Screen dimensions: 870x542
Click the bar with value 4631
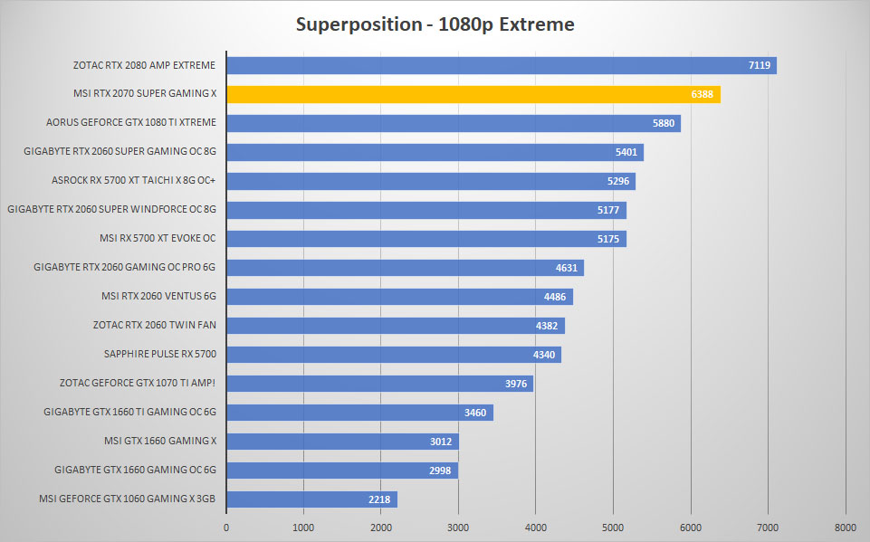click(x=406, y=268)
